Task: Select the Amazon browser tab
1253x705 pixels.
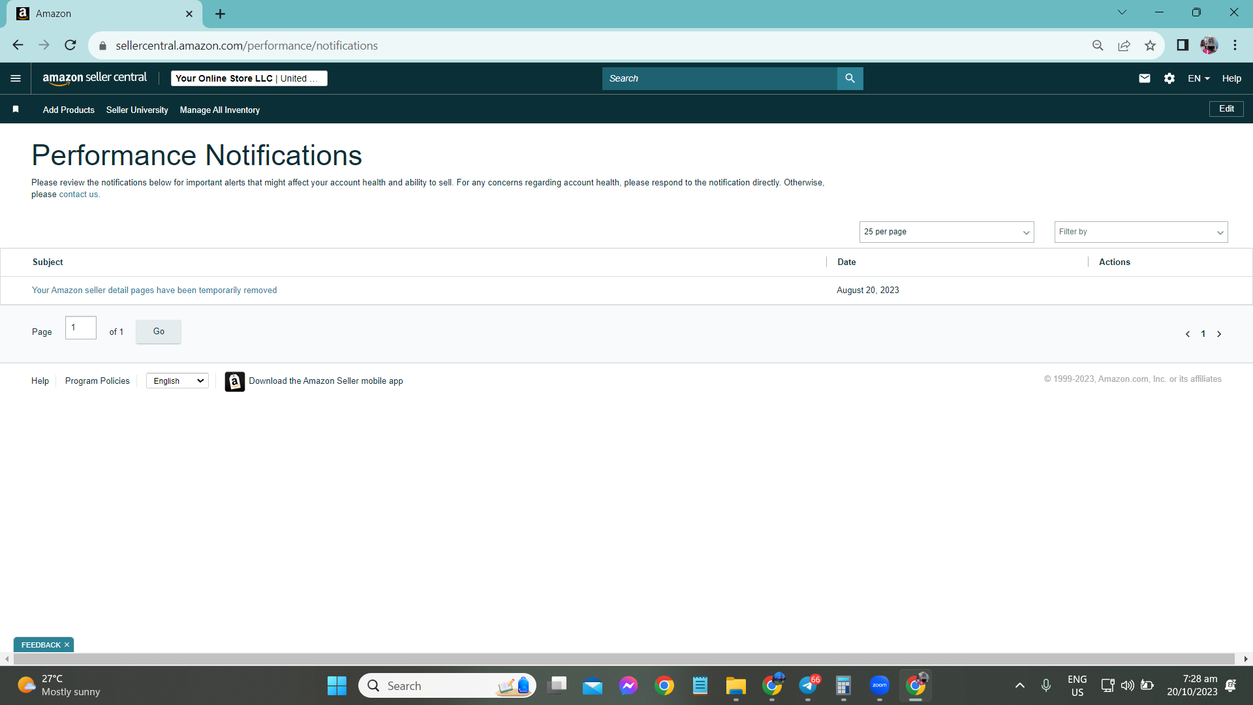Action: tap(104, 14)
